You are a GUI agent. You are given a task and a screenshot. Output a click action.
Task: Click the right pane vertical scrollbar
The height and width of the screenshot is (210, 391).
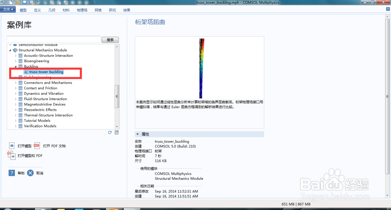pyautogui.click(x=387, y=96)
